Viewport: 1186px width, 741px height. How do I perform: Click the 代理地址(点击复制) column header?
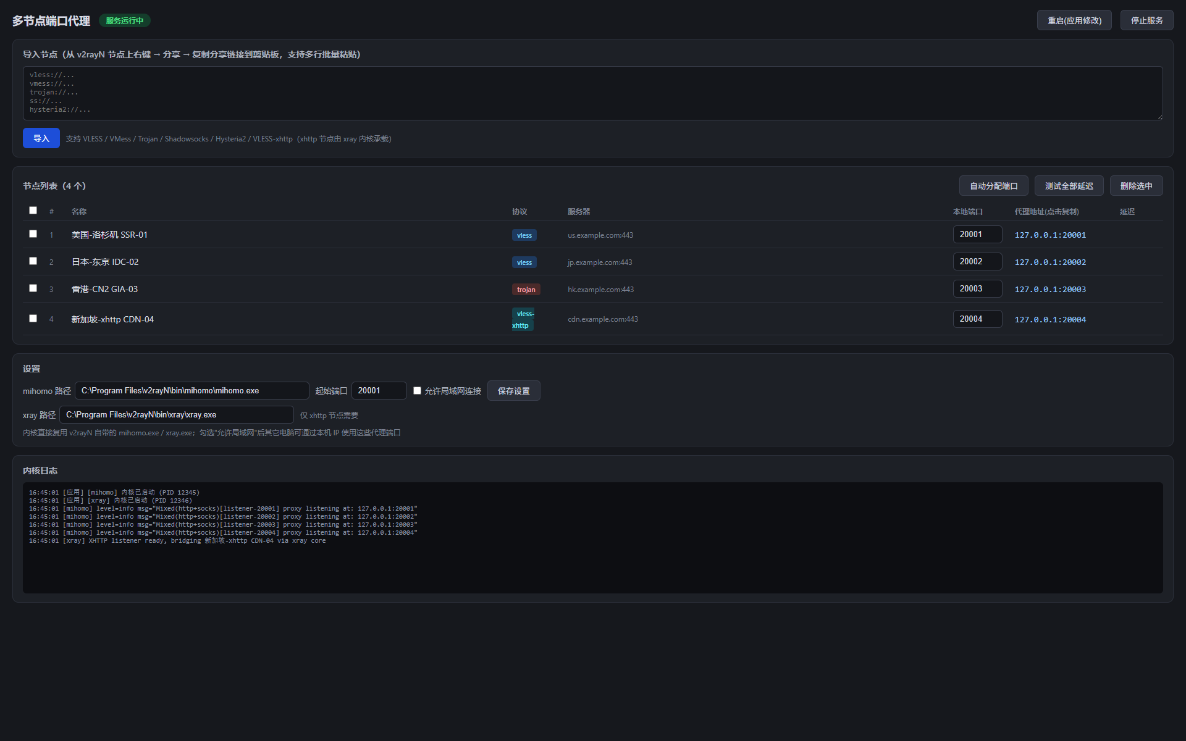click(x=1047, y=212)
